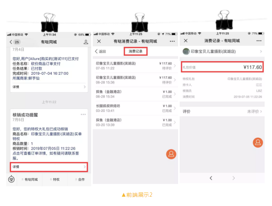Screen dimensions: 272x206
Task: Switch to keyboard input icon in chat footer
Action: (x=12, y=179)
